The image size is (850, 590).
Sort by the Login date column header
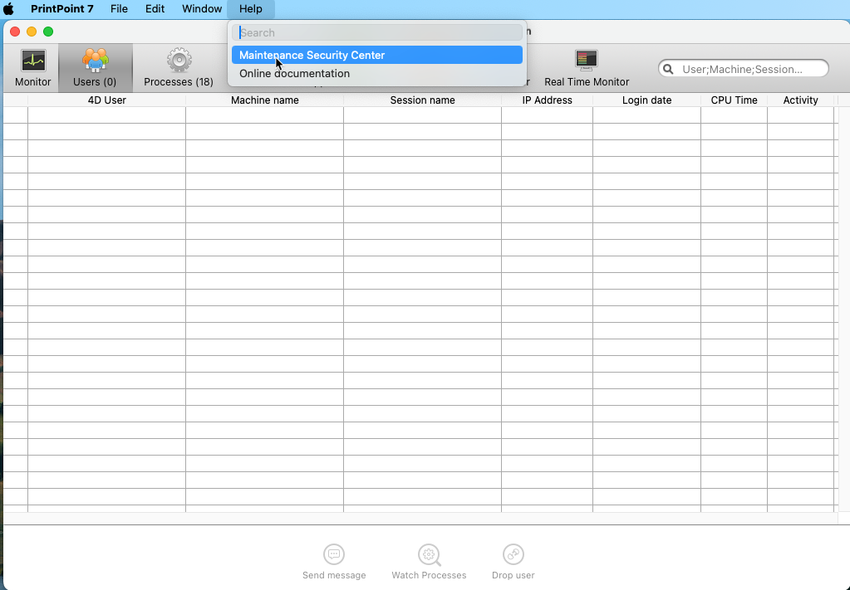click(x=646, y=100)
